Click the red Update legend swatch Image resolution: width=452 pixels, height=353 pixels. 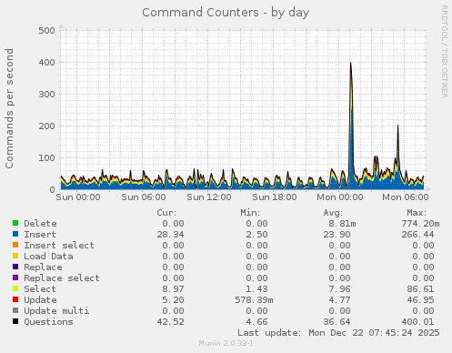click(15, 299)
